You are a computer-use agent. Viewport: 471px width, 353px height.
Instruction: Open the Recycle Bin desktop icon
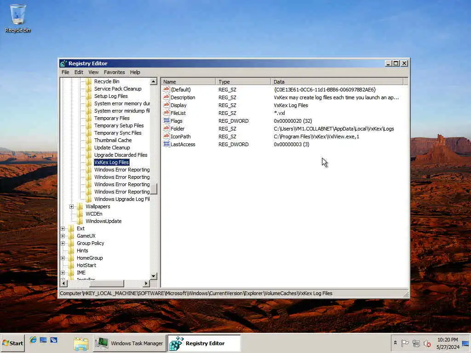(18, 18)
